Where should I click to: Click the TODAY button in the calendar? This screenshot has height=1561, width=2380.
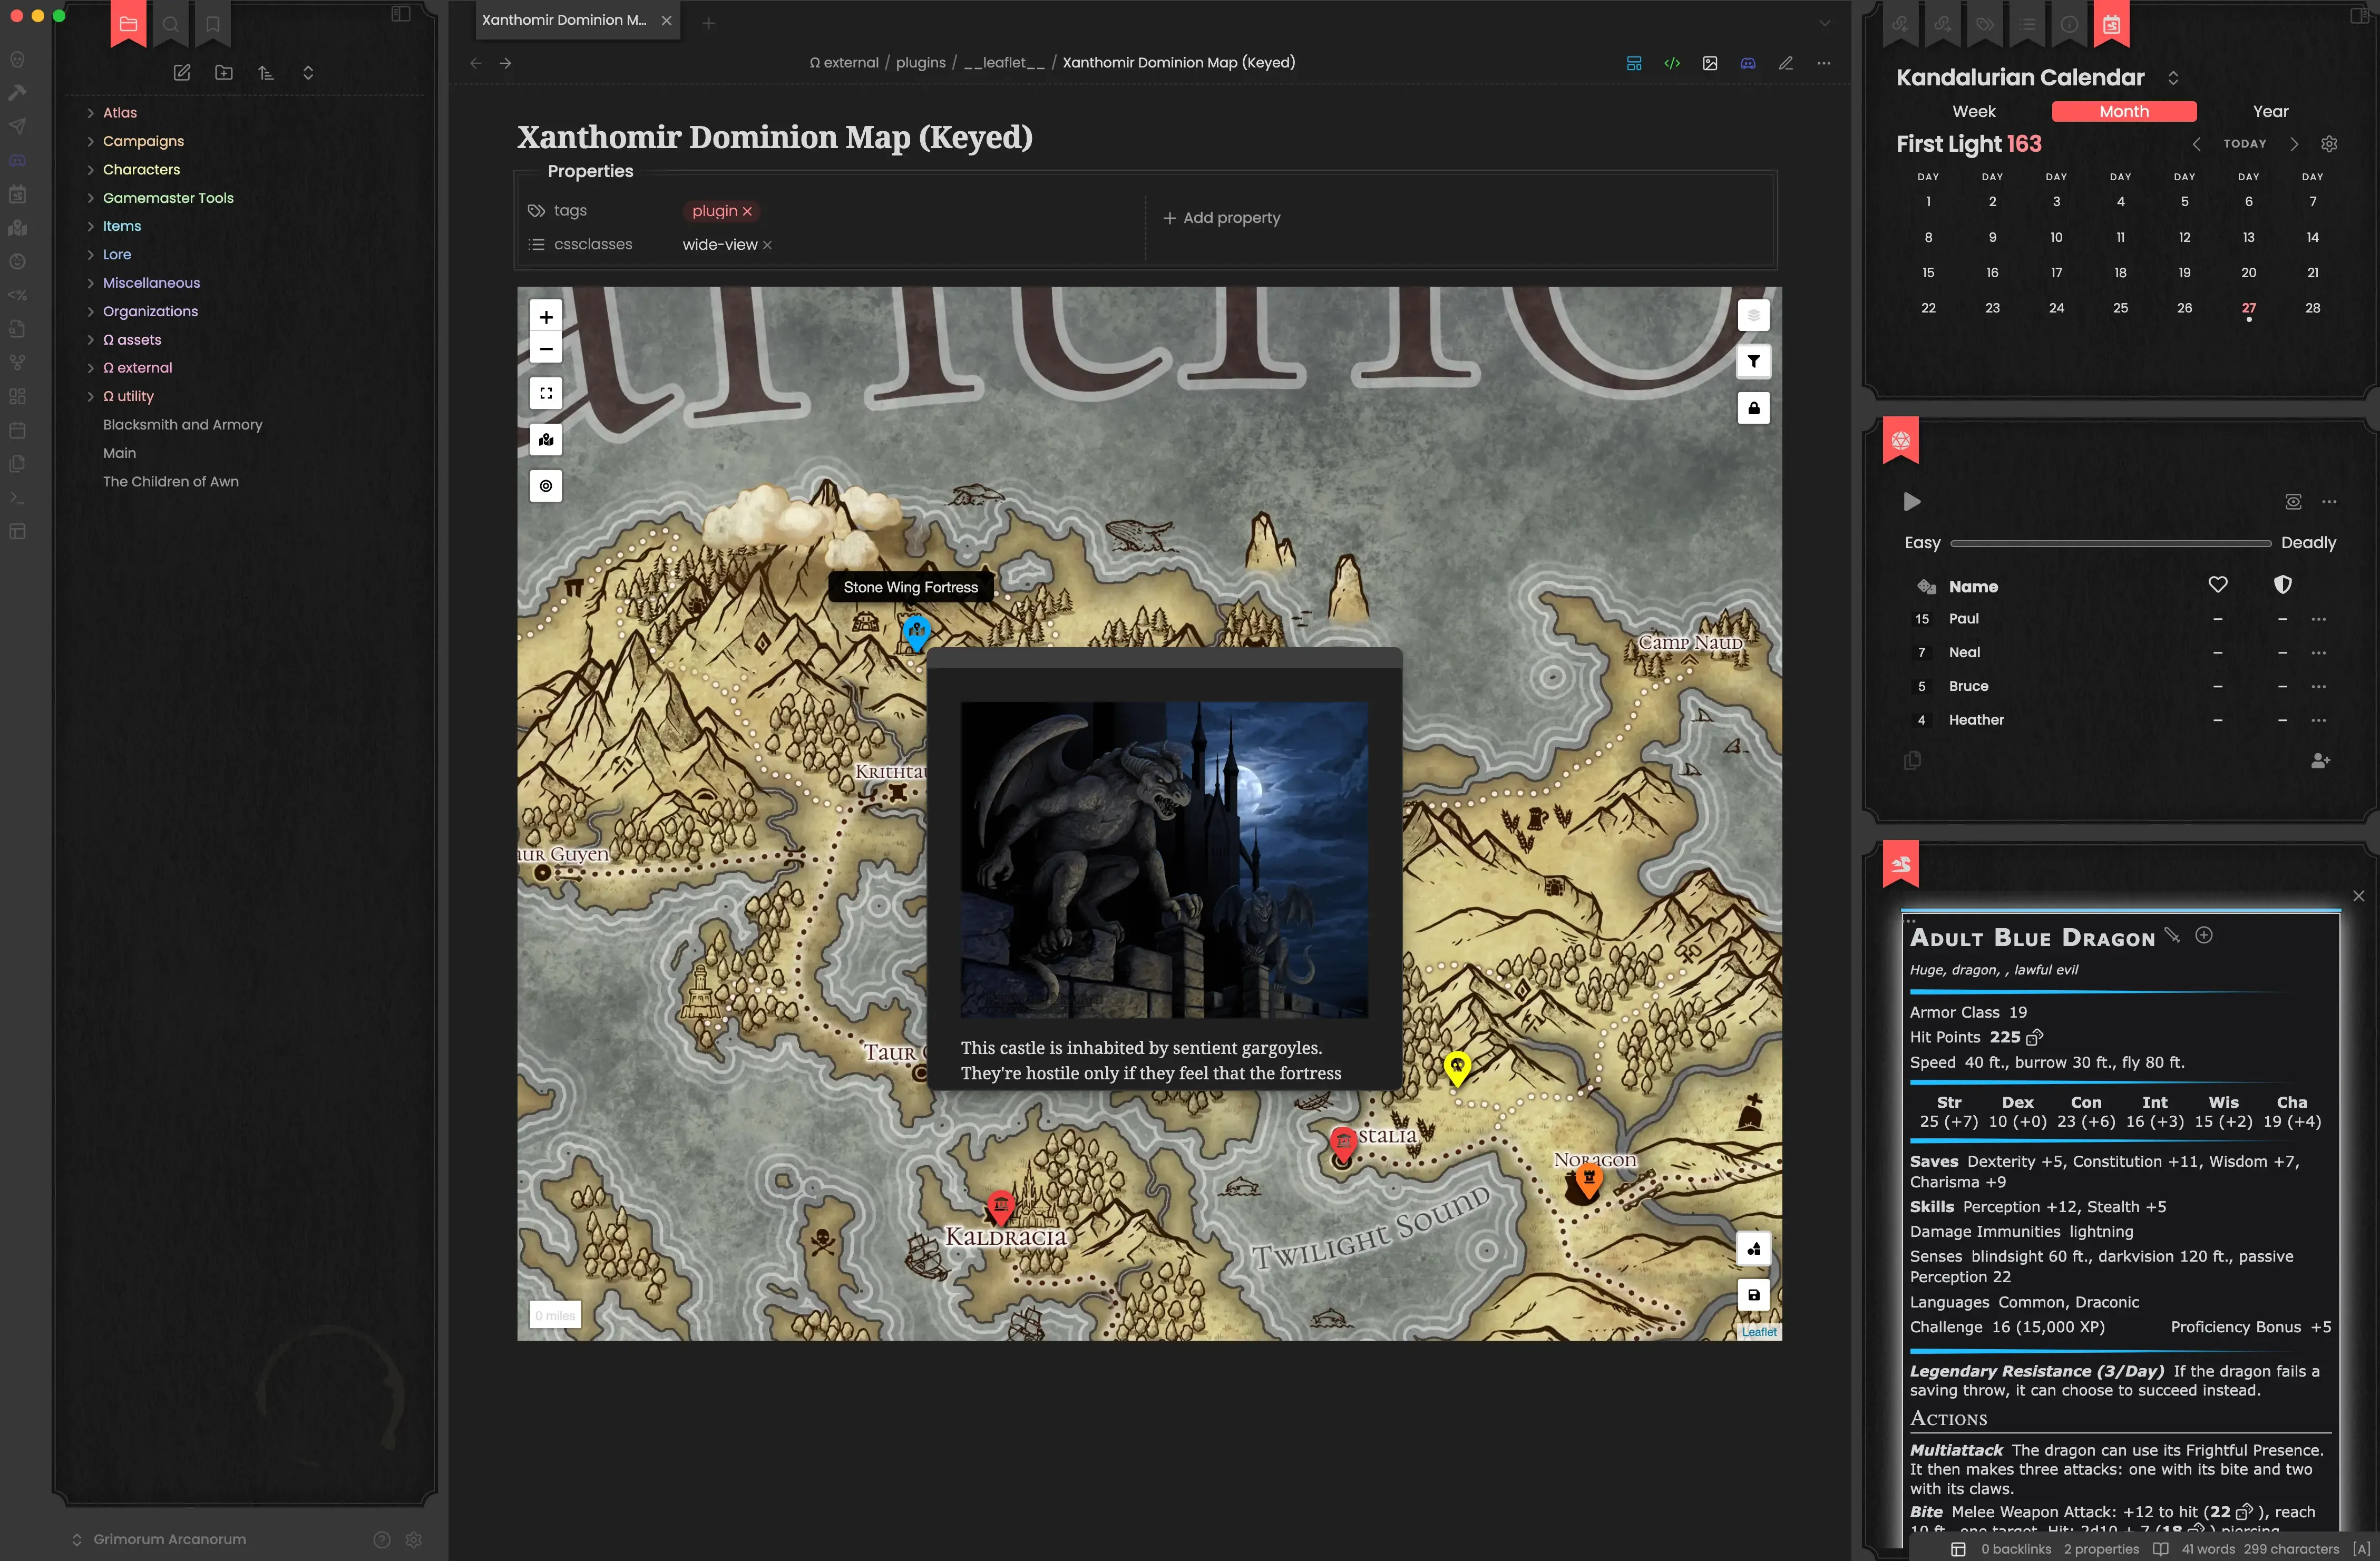click(x=2246, y=143)
